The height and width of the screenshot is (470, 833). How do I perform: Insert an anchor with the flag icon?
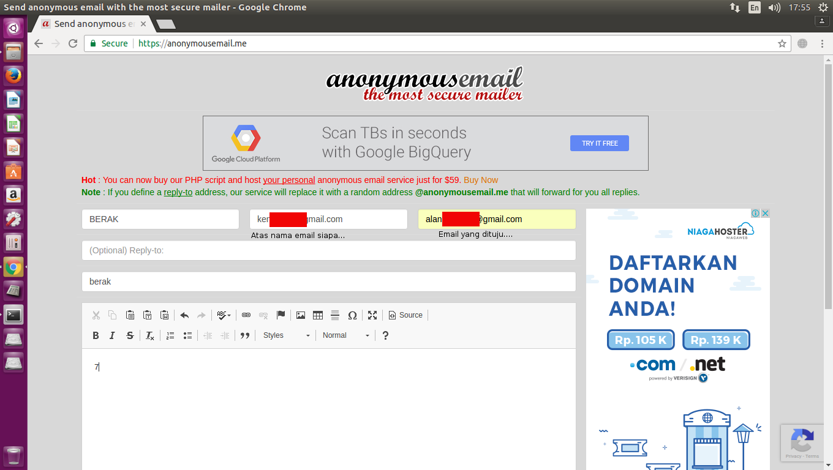tap(281, 315)
